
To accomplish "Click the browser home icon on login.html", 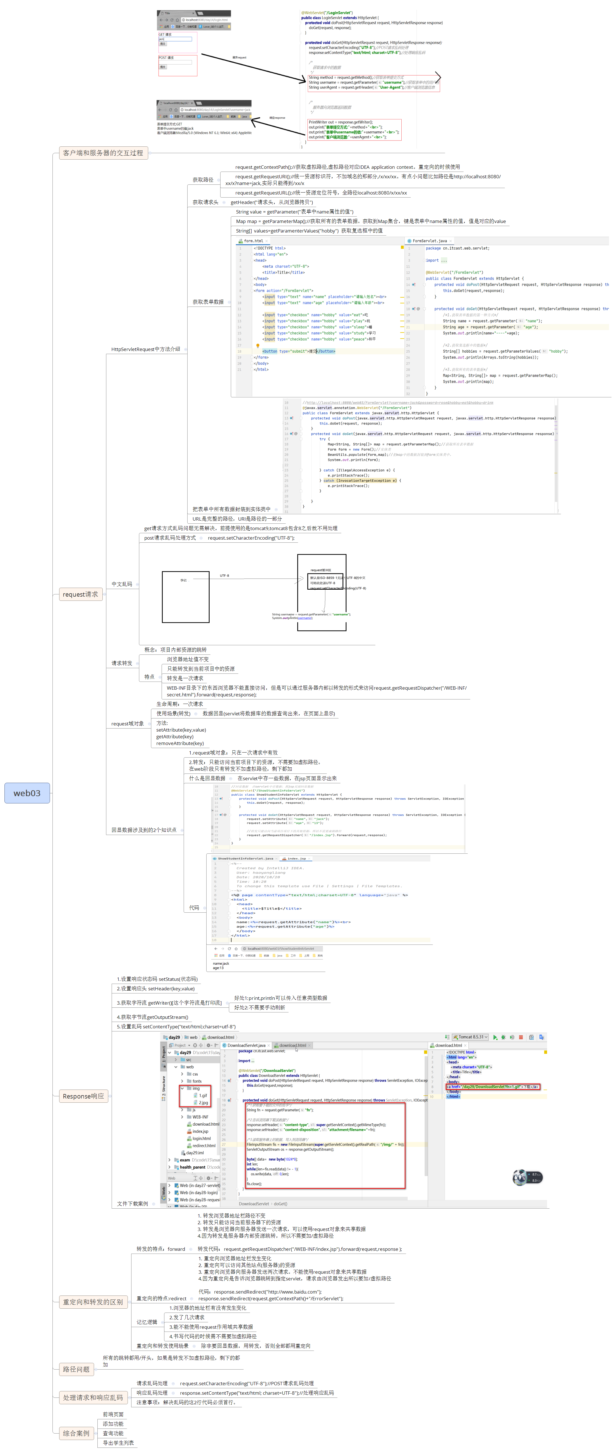I will (177, 20).
